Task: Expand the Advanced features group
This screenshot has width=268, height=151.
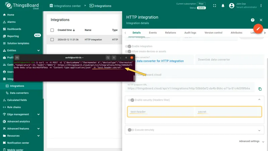Action: (x=39, y=129)
